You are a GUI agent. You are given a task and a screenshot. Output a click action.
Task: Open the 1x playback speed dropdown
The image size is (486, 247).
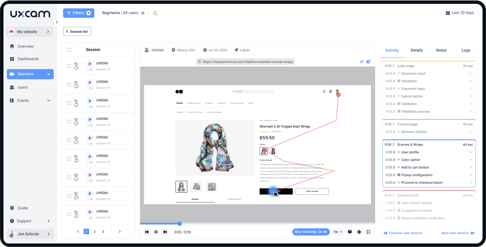(337, 232)
